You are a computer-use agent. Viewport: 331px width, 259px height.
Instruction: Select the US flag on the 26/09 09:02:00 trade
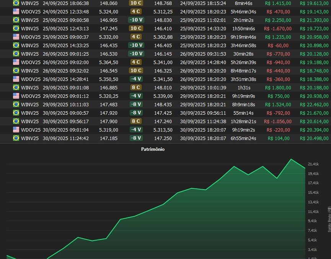point(16,62)
